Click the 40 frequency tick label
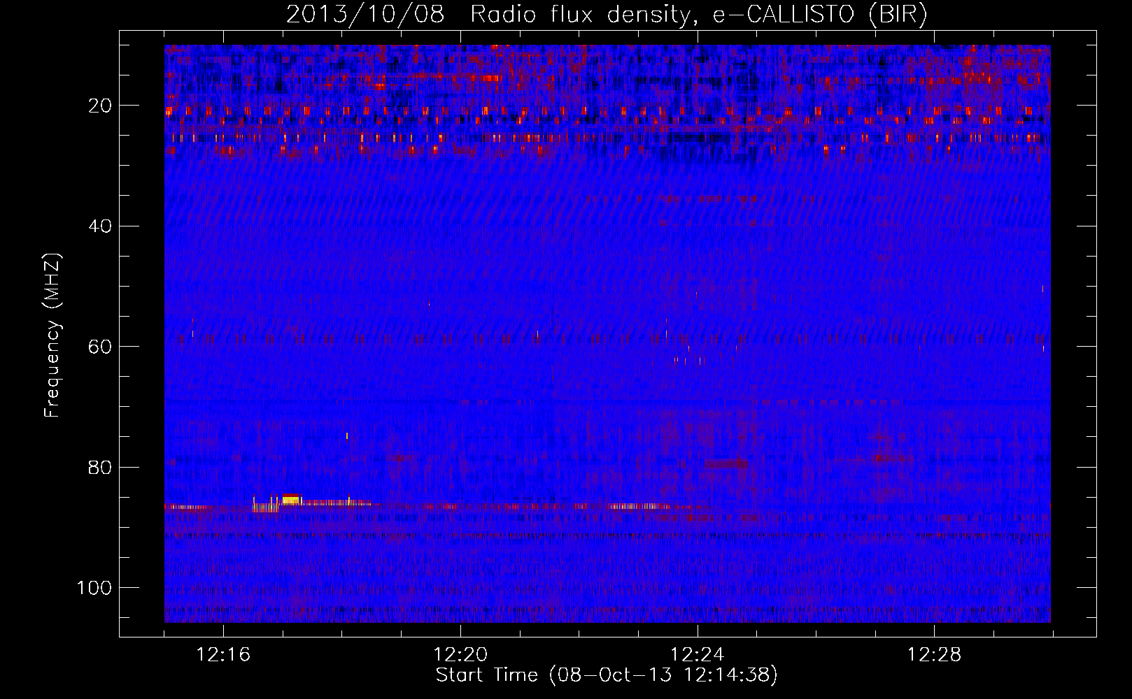 101,226
